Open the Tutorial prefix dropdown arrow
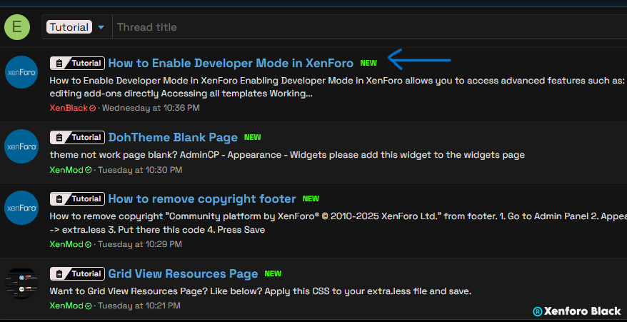Image resolution: width=627 pixels, height=322 pixels. [101, 27]
